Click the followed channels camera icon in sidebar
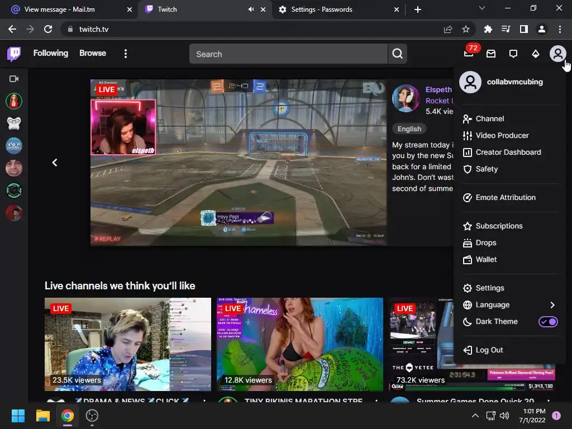 click(x=14, y=79)
